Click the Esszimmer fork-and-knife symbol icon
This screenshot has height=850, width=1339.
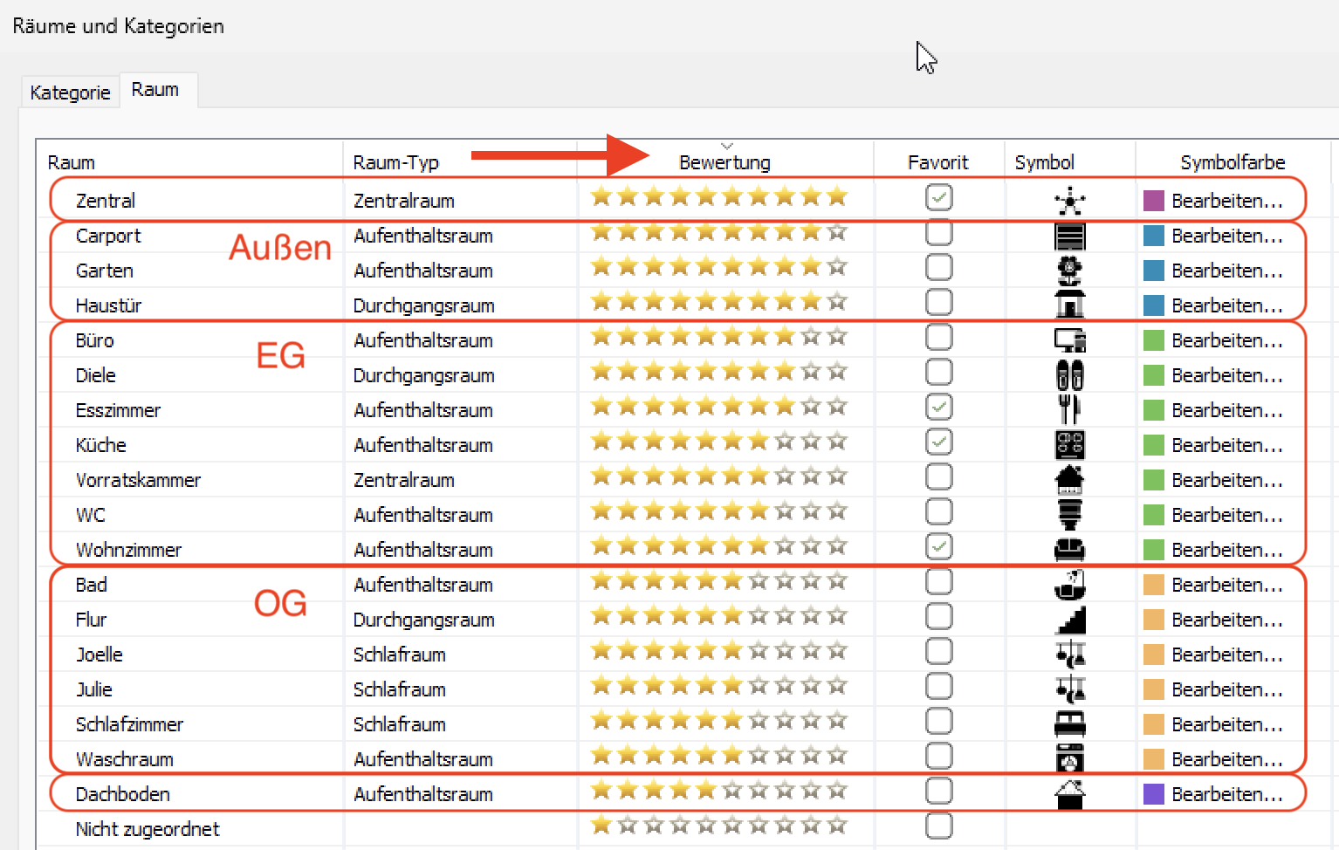click(1069, 410)
